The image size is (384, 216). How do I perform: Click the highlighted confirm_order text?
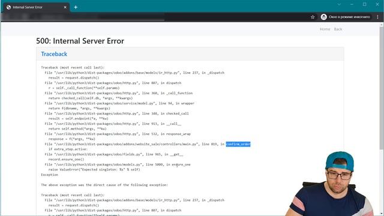pos(238,144)
